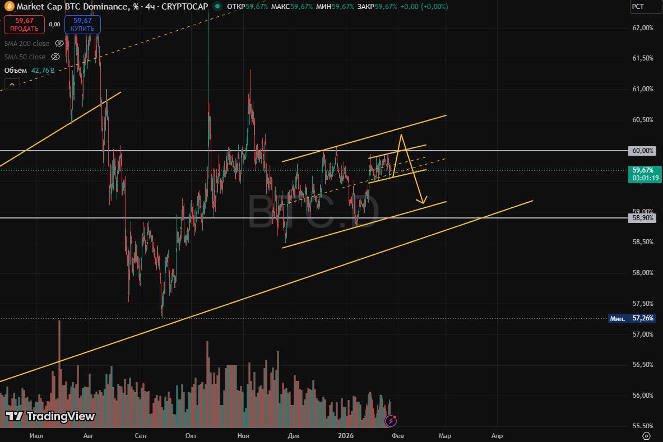Click the 61,50% price scale value
Screen dimensions: 663x442
(x=643, y=58)
